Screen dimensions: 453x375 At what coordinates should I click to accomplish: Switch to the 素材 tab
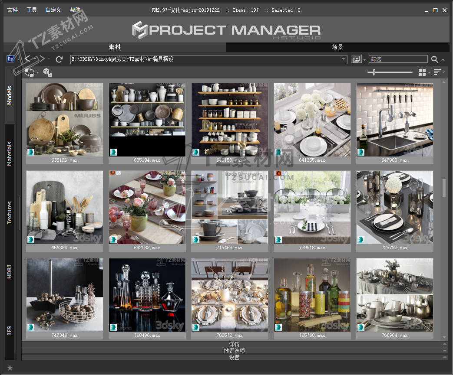point(114,47)
